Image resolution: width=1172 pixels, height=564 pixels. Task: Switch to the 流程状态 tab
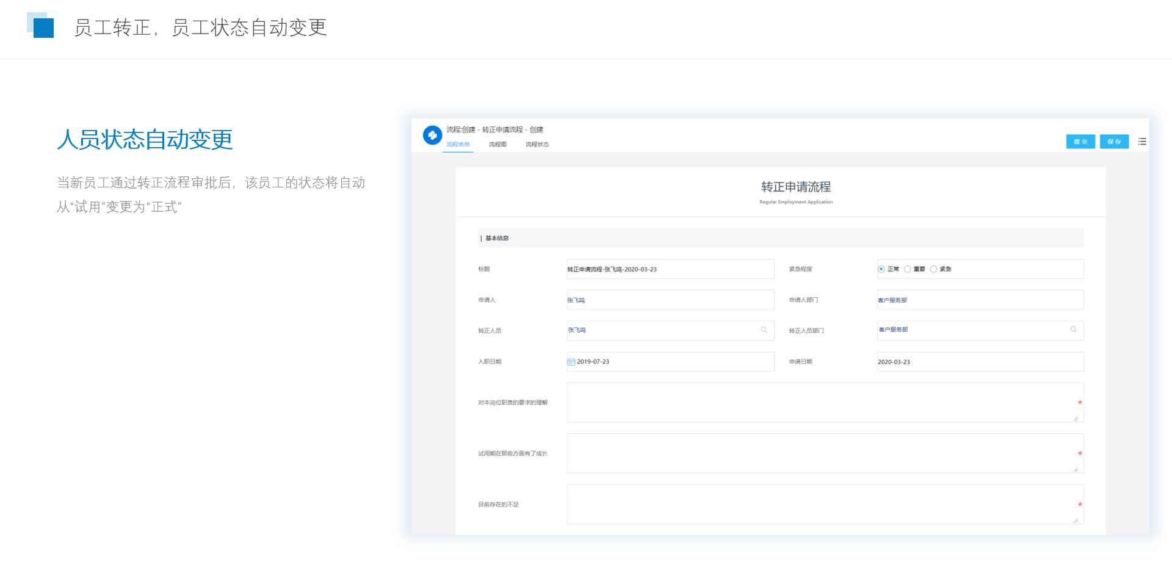537,145
